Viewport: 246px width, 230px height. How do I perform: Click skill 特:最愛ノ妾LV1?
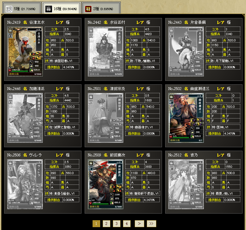[x=222, y=194]
